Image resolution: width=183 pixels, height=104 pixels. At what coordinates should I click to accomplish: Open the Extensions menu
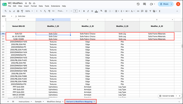[55, 6]
